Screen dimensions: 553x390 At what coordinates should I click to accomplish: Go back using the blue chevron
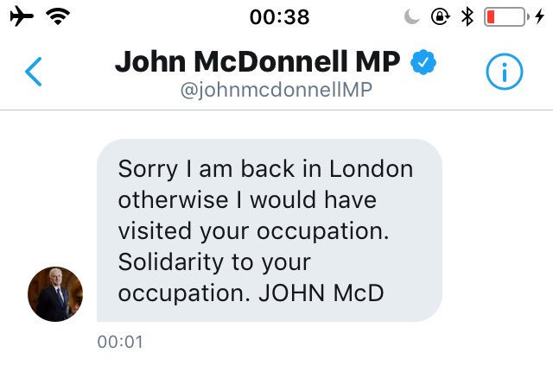pyautogui.click(x=33, y=72)
